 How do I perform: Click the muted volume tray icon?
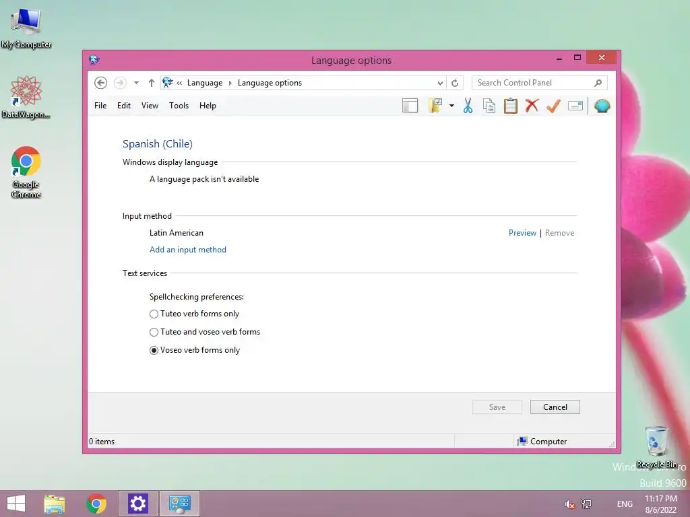pos(569,504)
